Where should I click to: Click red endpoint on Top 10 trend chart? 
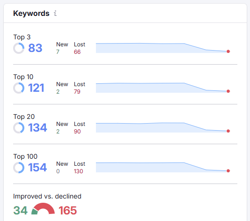coord(228,91)
